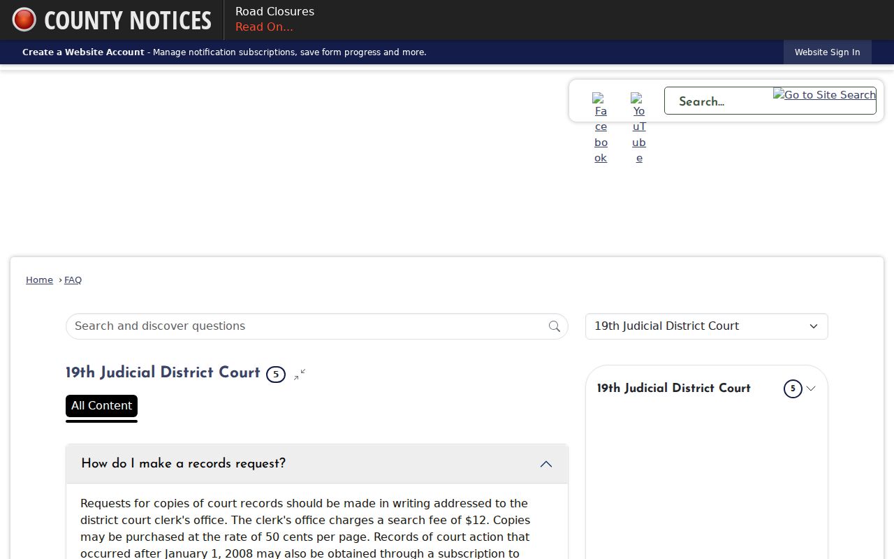Click the collapse arrows icon beside the court heading
894x559 pixels.
click(300, 375)
